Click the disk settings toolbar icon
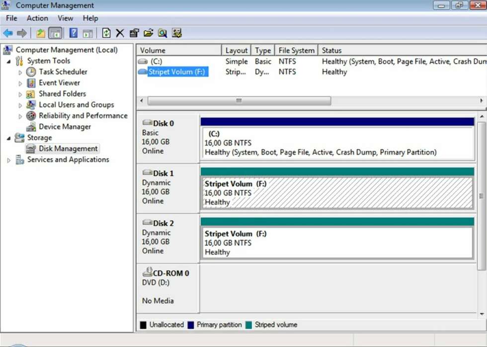This screenshot has height=347, width=487. coord(177,33)
